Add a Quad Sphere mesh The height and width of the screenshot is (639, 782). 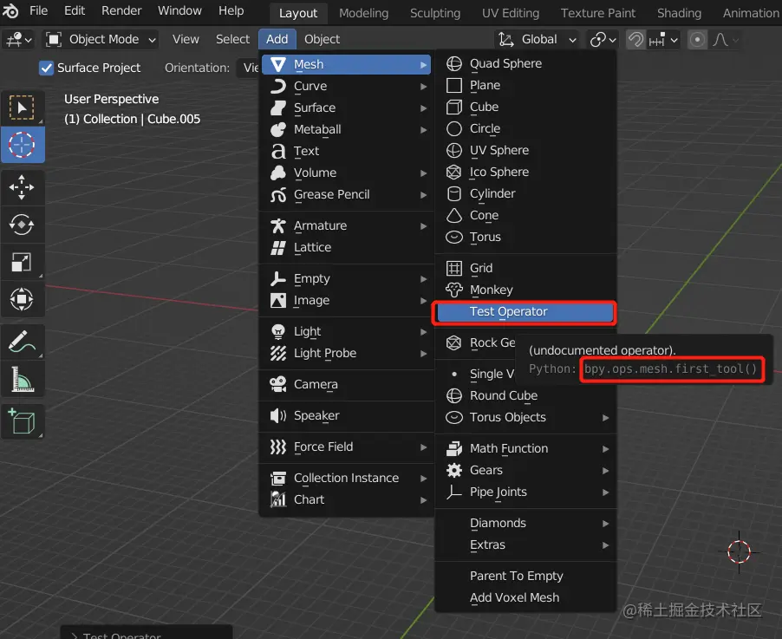click(x=525, y=64)
